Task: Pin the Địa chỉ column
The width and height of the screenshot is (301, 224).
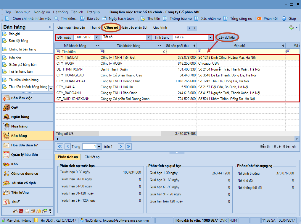Action: point(284,46)
